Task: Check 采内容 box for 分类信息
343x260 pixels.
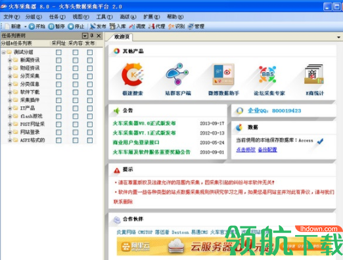Action: coord(76,84)
